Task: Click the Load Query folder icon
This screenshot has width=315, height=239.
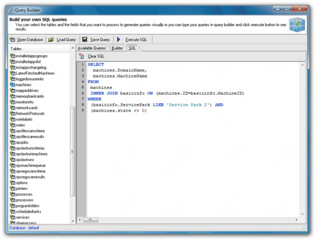Action: (51, 39)
